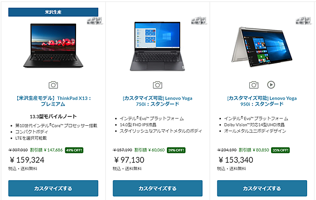Open photo gallery for ThinkPad X13

tap(53, 85)
